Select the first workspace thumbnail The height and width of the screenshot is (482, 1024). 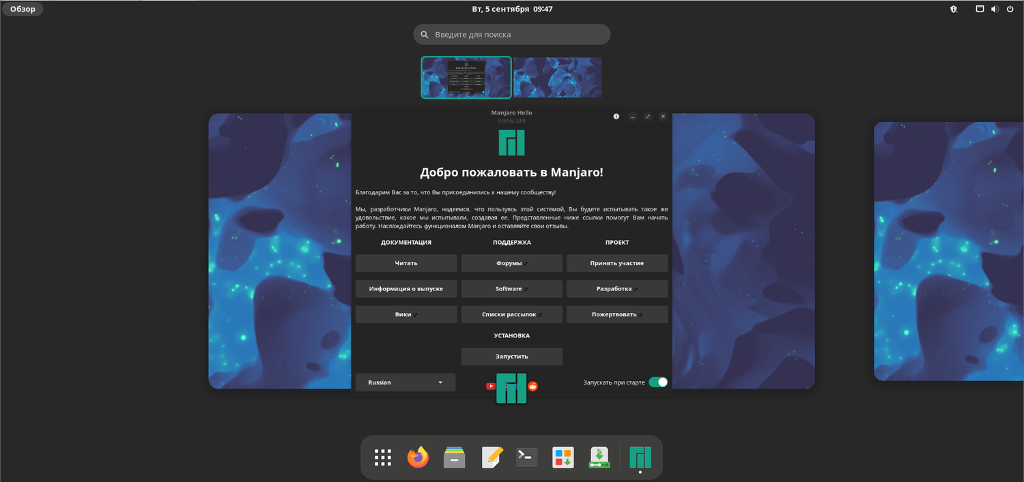(466, 78)
